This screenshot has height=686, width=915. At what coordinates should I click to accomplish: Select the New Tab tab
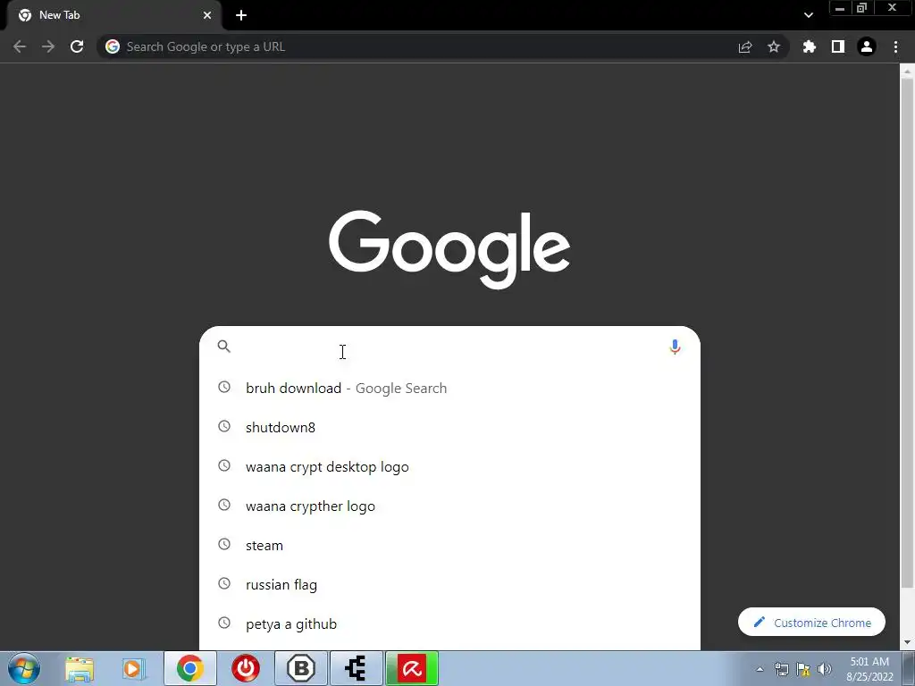tap(113, 15)
